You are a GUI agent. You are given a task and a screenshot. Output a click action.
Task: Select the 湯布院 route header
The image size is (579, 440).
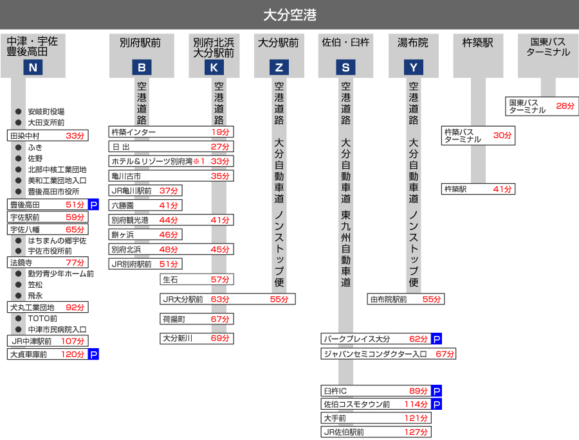[x=414, y=56]
